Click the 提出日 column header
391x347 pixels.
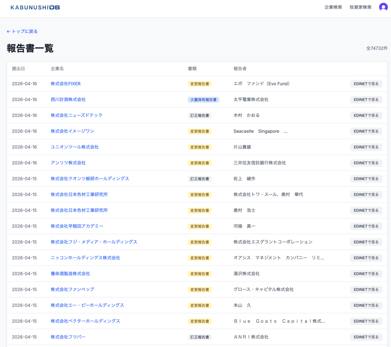click(18, 69)
